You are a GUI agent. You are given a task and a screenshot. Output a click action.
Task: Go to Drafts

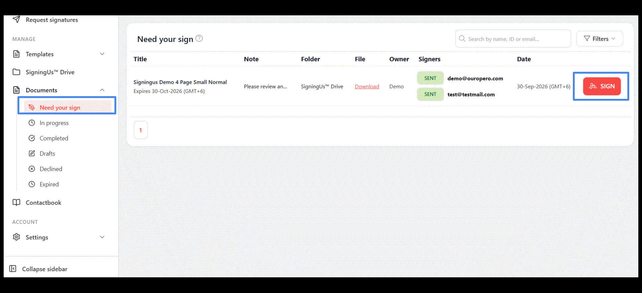(47, 154)
